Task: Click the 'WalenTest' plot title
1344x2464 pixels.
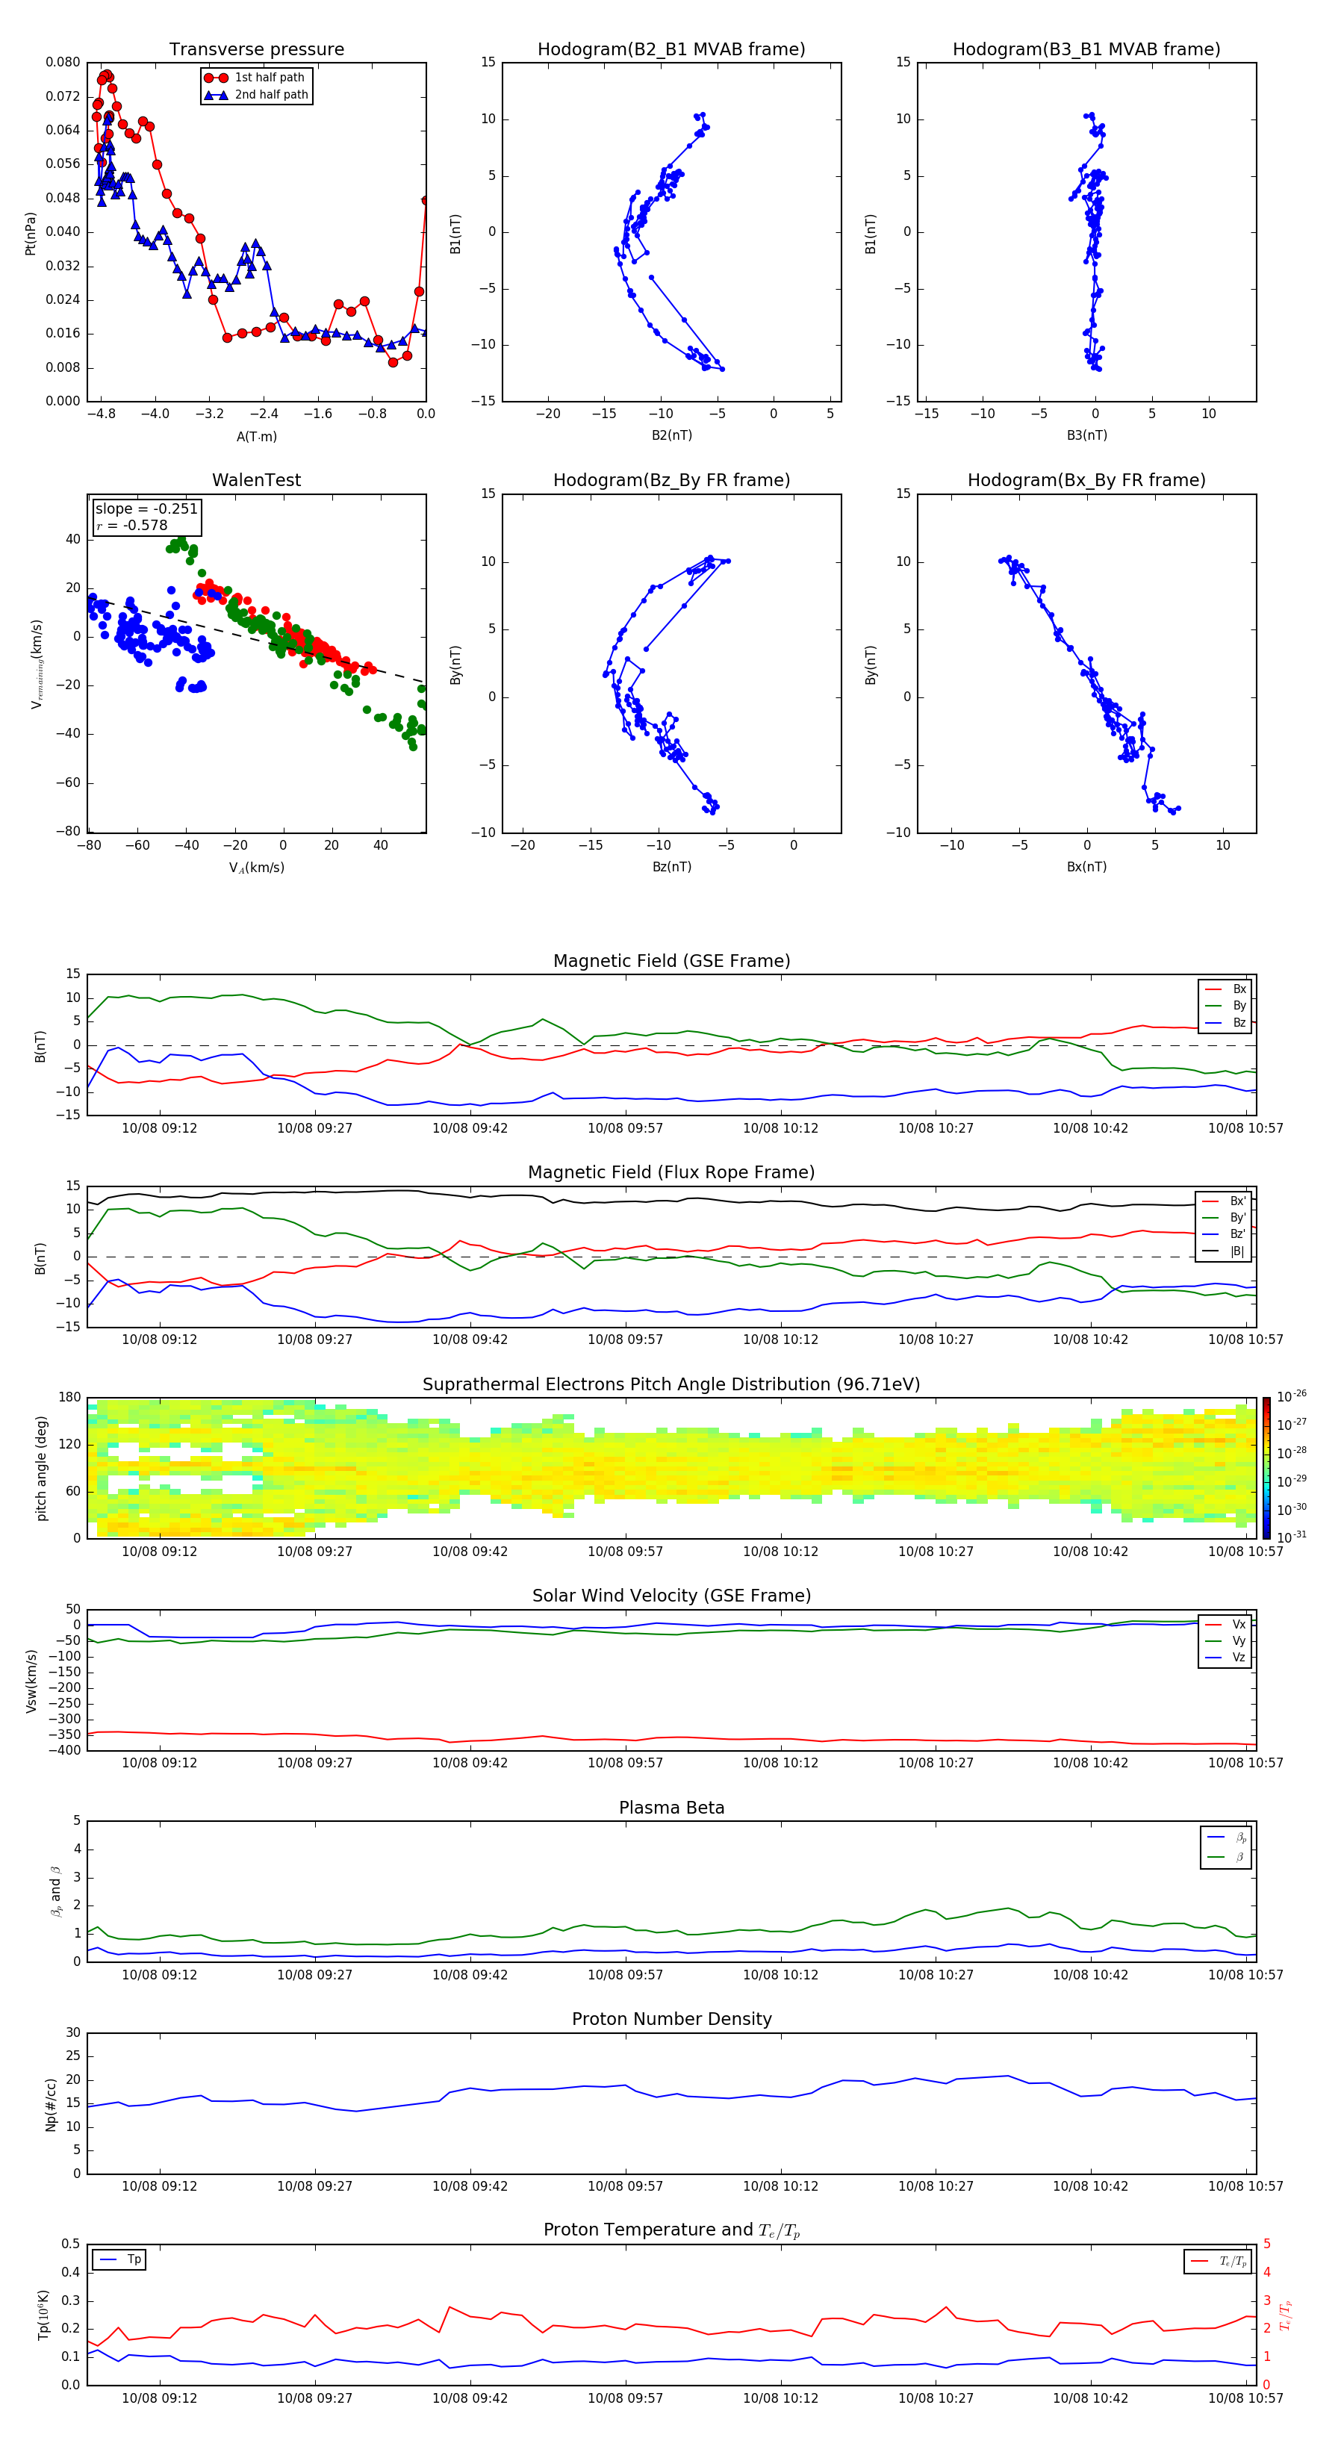Action: click(x=256, y=480)
